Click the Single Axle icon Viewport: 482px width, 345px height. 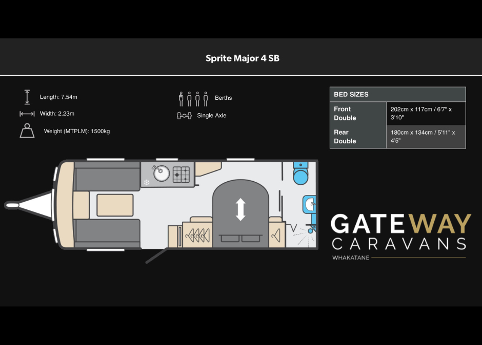pos(184,116)
